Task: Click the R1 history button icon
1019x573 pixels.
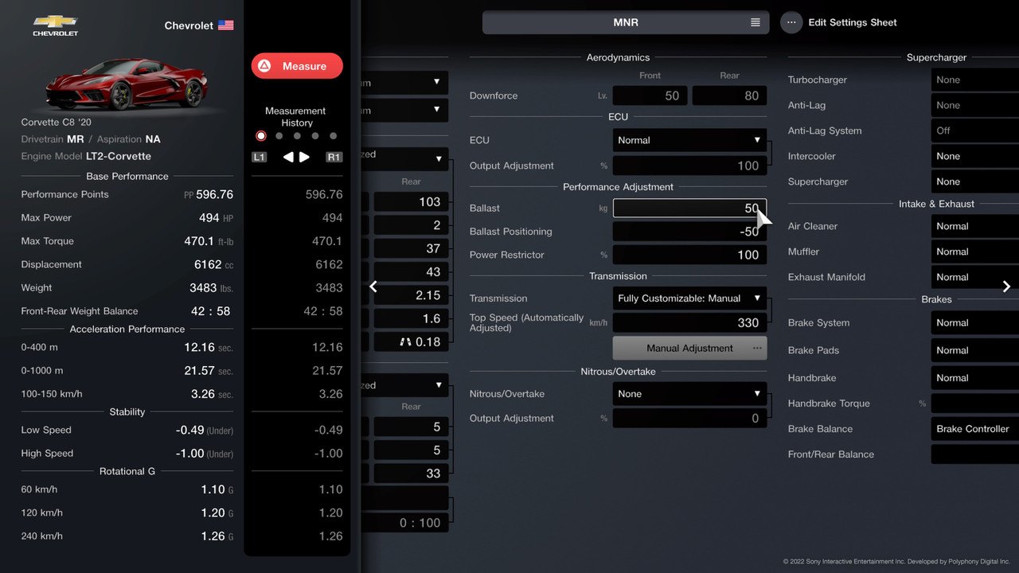Action: pos(334,158)
